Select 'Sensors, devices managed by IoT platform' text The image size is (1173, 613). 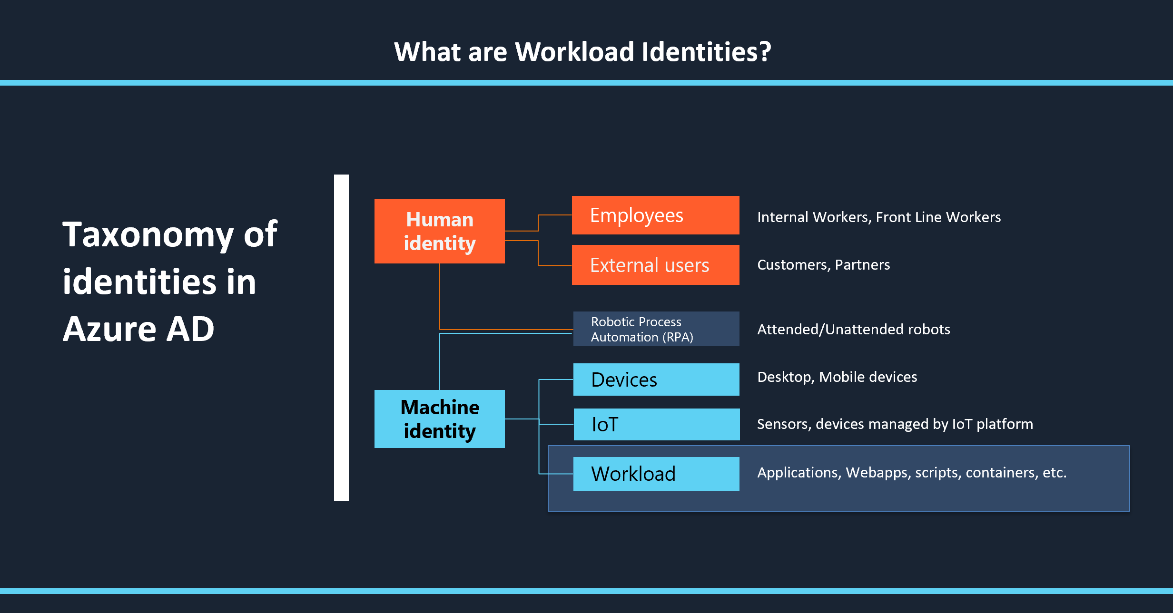895,424
